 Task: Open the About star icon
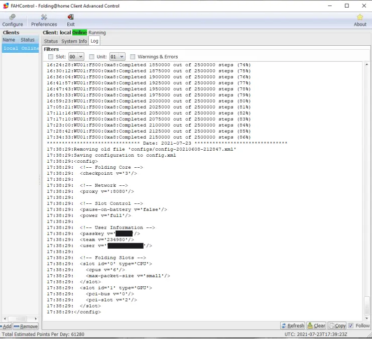360,21
